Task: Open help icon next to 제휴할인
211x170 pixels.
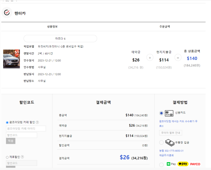Action: [22, 157]
